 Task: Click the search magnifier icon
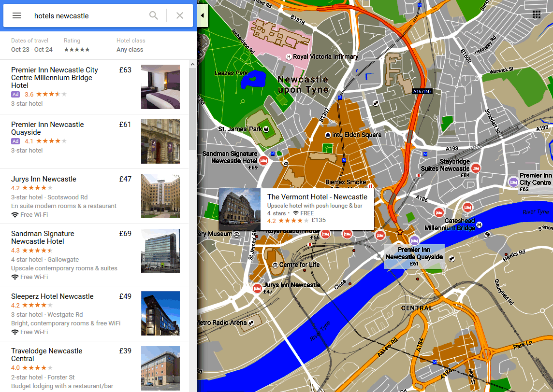[153, 15]
